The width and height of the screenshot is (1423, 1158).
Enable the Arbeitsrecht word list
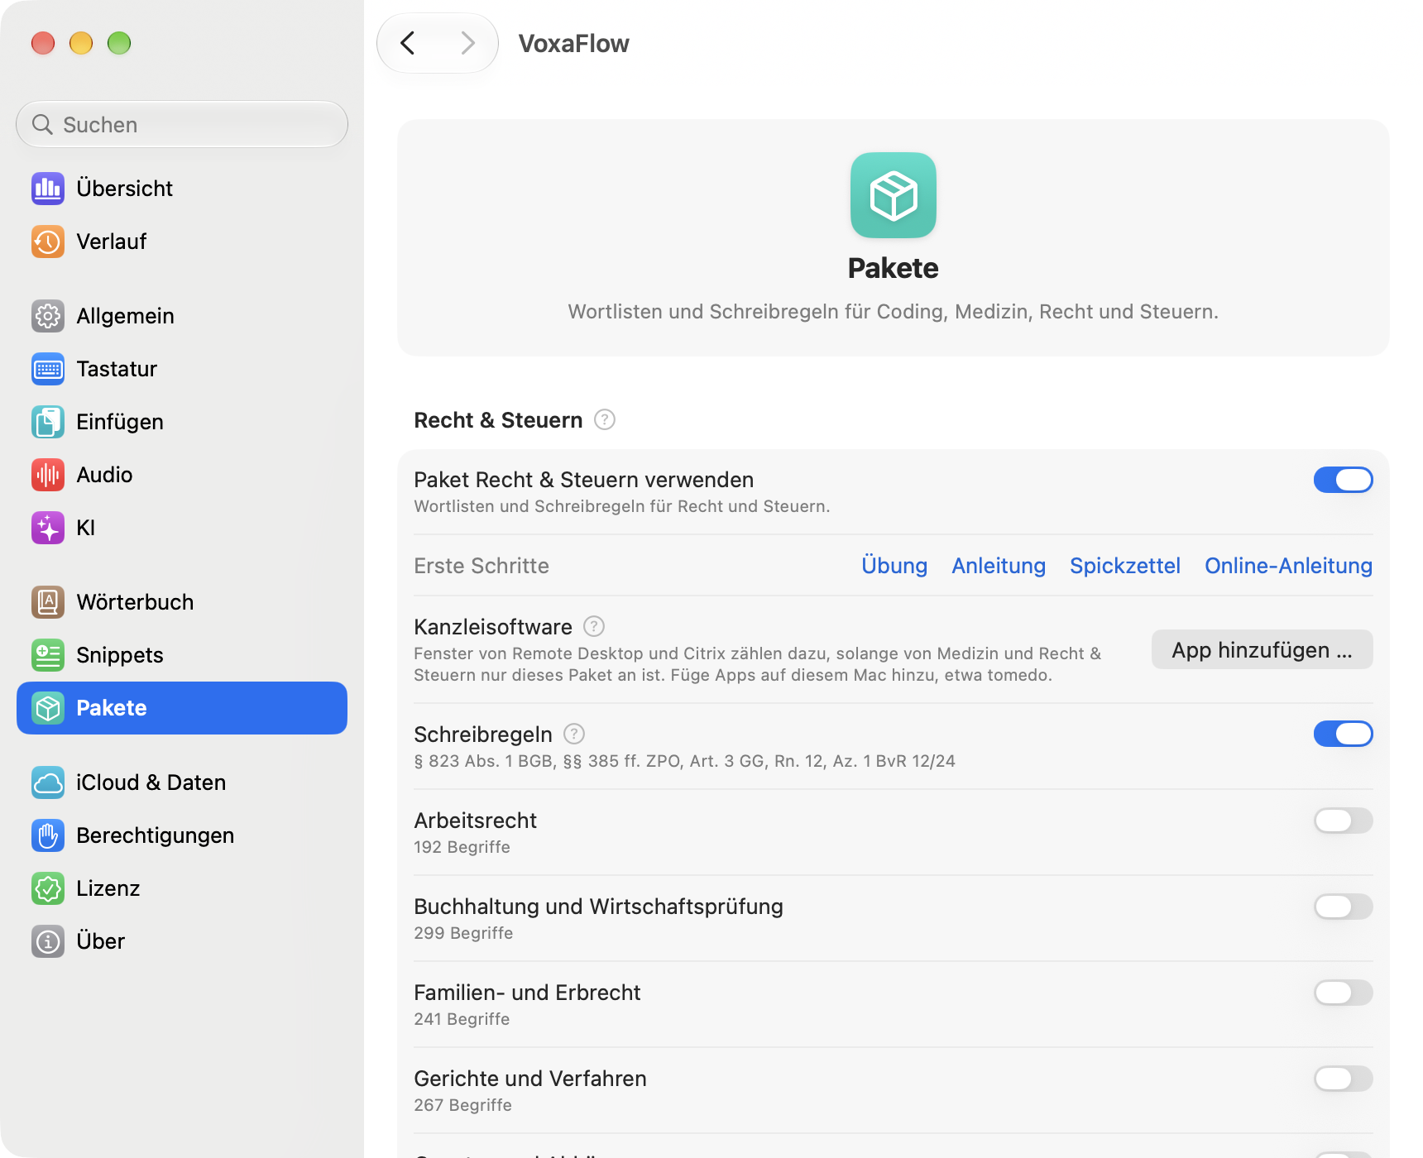coord(1344,821)
